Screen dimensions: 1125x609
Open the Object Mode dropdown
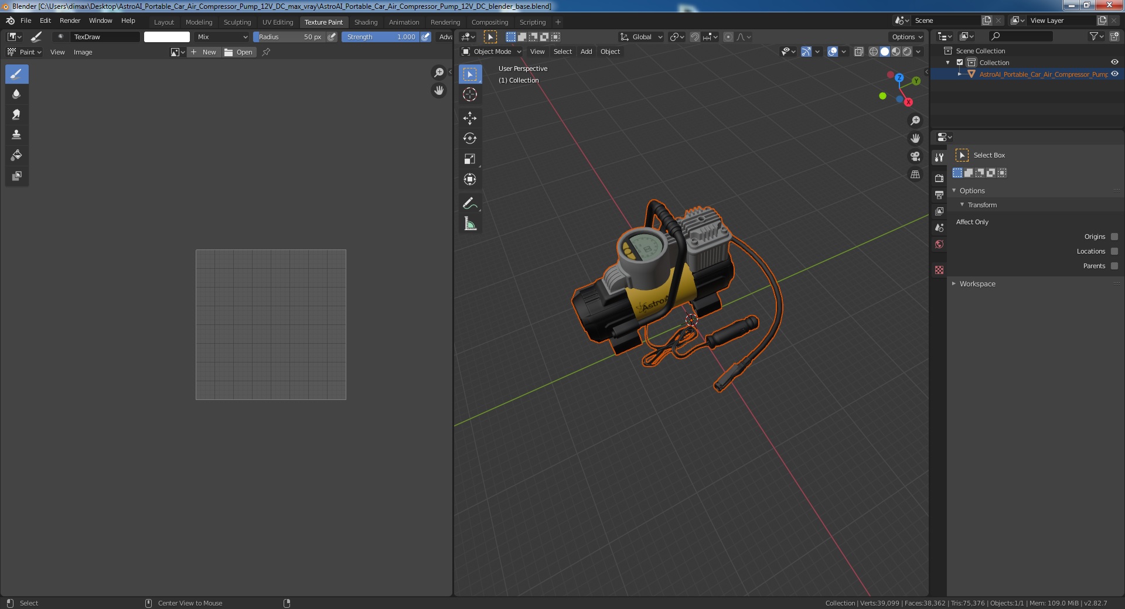491,52
